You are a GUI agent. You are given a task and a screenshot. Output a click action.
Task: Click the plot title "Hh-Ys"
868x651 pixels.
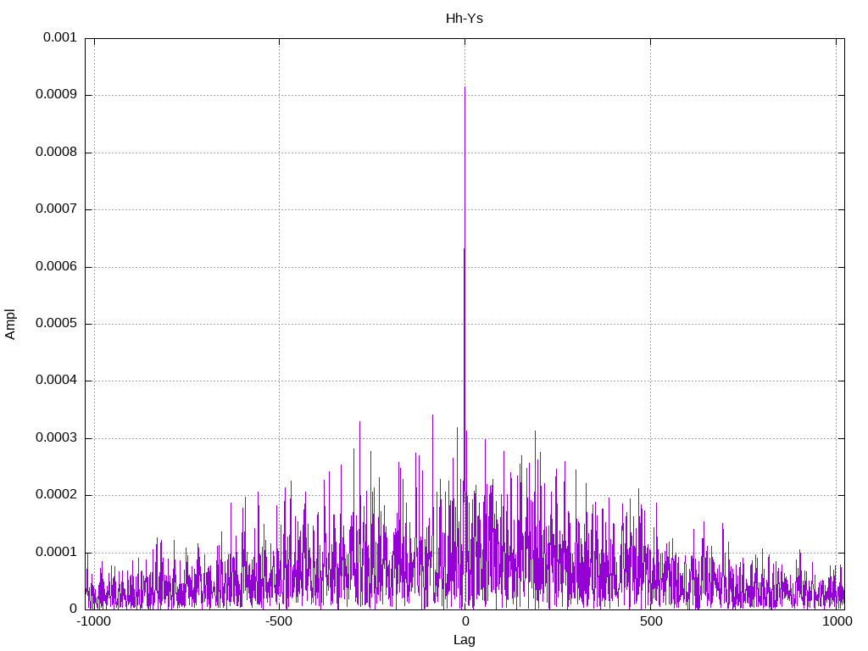[x=465, y=18]
